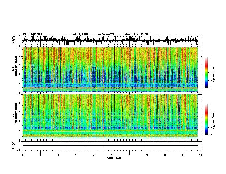Click the ch.3 flat voltage trace
The height and width of the screenshot is (174, 226).
click(x=110, y=146)
